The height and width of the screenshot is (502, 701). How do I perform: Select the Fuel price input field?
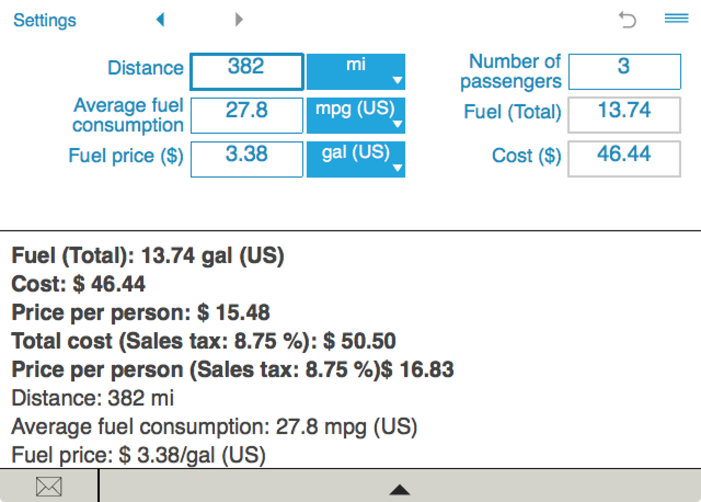coord(247,159)
